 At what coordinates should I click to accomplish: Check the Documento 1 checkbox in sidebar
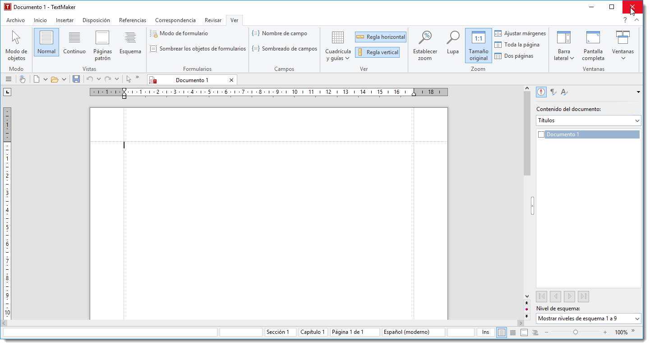(541, 134)
